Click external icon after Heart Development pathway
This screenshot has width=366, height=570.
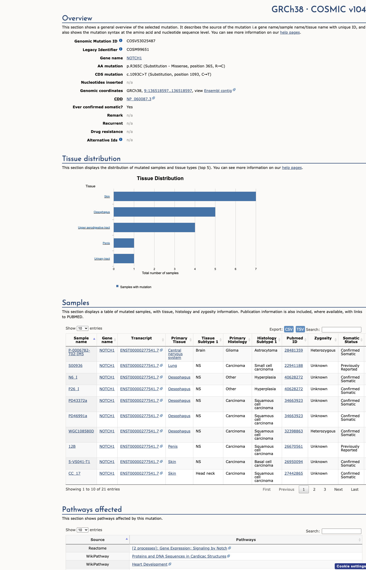pyautogui.click(x=170, y=564)
